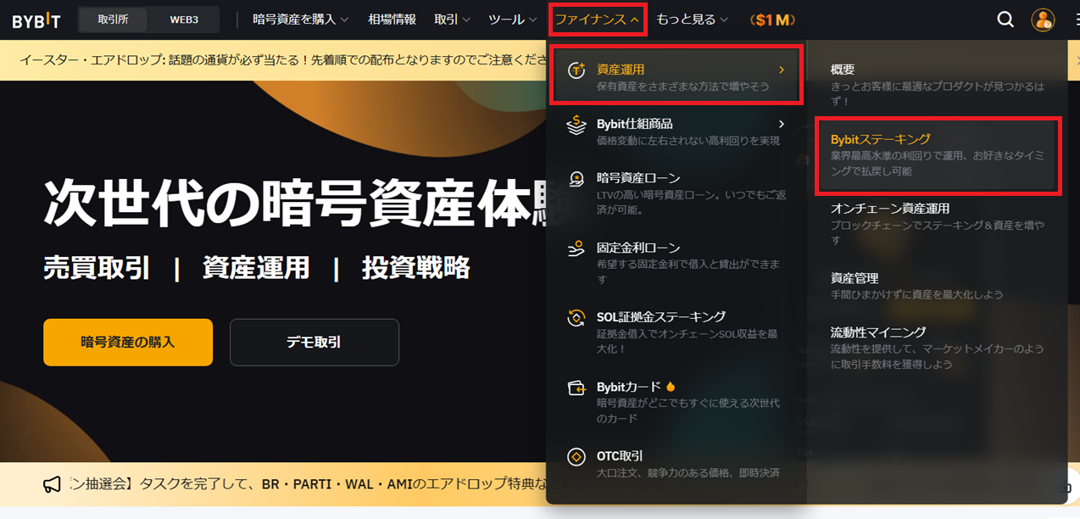Click the 資産運用 coin icon
Screen dimensions: 1080x519
click(x=576, y=69)
